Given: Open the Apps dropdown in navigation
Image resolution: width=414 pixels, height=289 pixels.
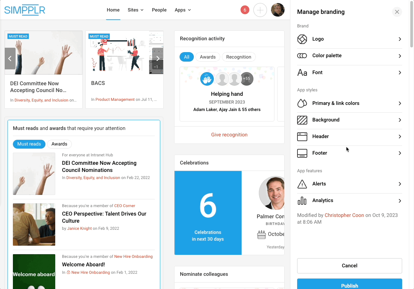Looking at the screenshot, I should tap(183, 10).
